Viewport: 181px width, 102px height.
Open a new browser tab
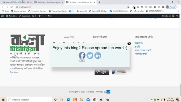(x=100, y=2)
